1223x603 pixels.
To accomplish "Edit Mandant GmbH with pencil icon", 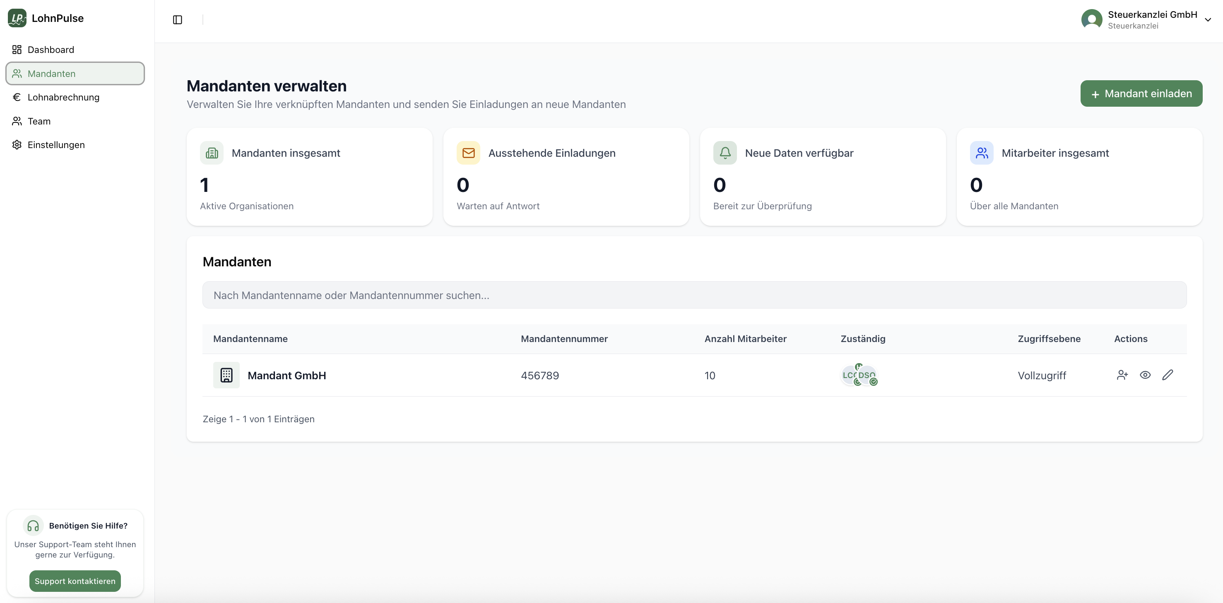I will pos(1168,375).
